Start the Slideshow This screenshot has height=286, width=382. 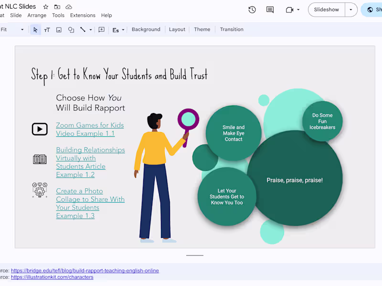coord(327,10)
